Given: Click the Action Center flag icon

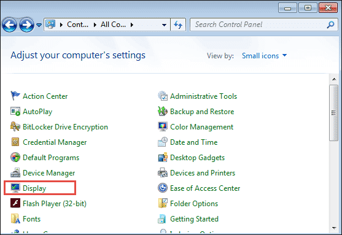Looking at the screenshot, I should (x=15, y=96).
